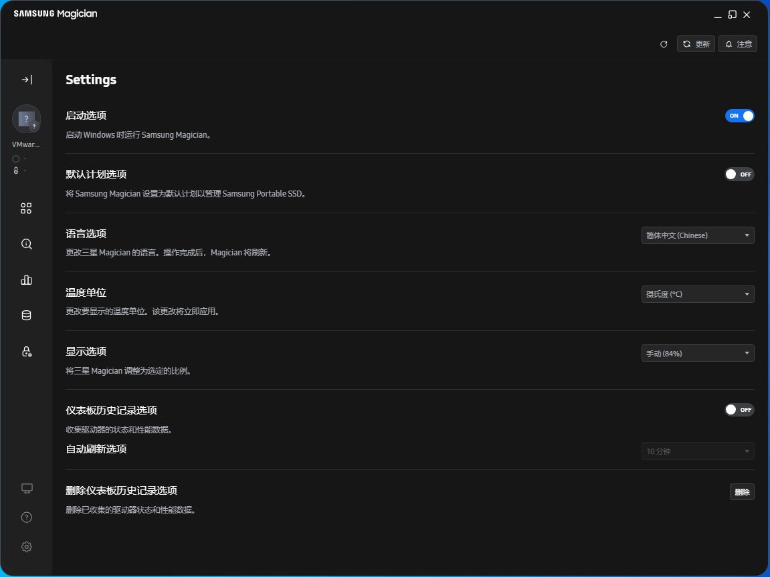
Task: Click the 删除 delete history button
Action: coord(741,492)
